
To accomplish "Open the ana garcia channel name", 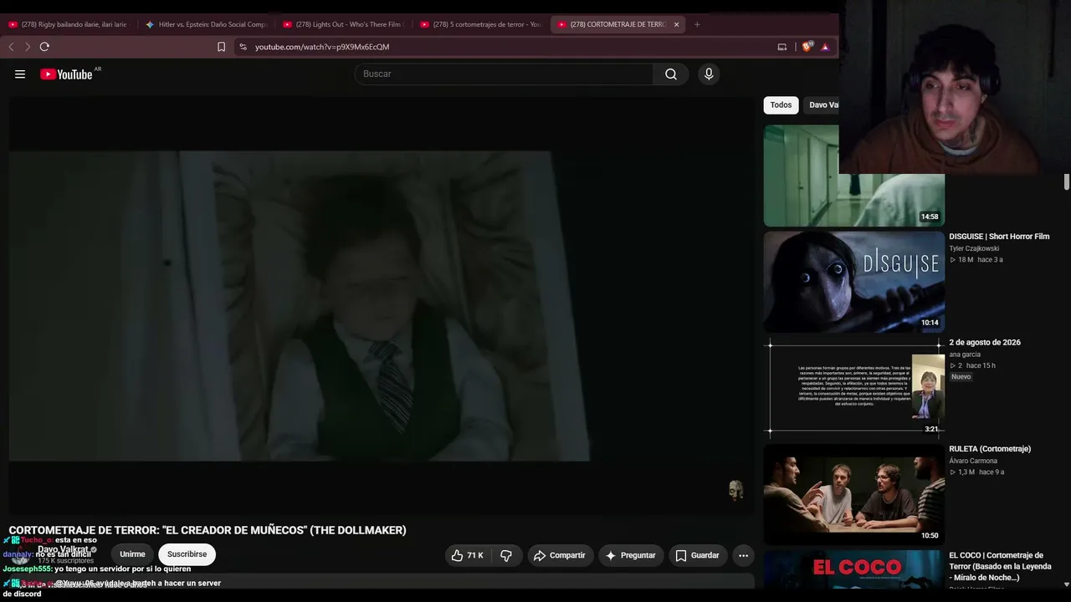I will 965,355.
